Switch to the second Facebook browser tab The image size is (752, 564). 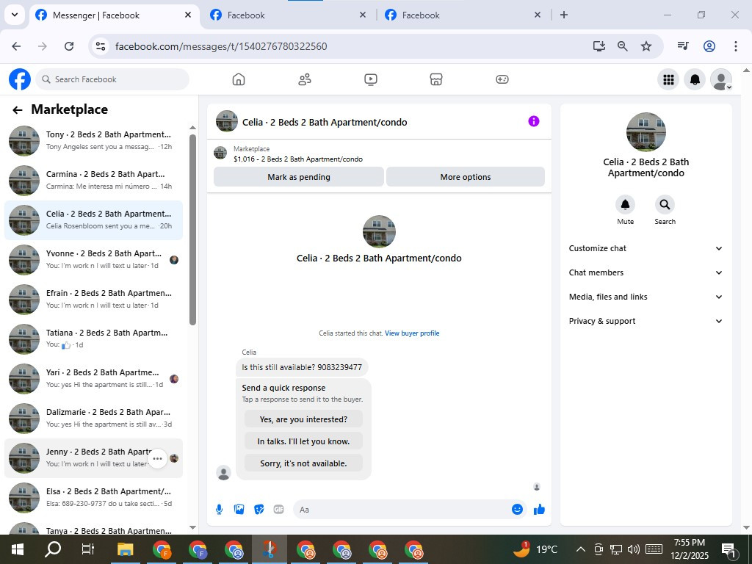(288, 15)
